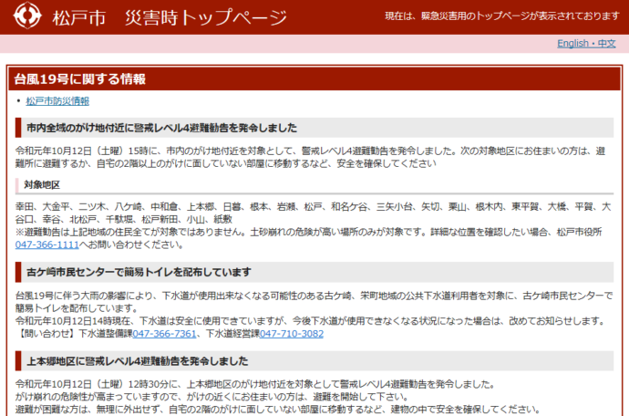Call city hall number 047-366-1111
The height and width of the screenshot is (416, 629).
[46, 245]
